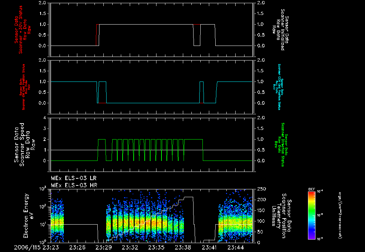Click the '23:26' time axis label
The height and width of the screenshot is (252, 365).
point(78,247)
